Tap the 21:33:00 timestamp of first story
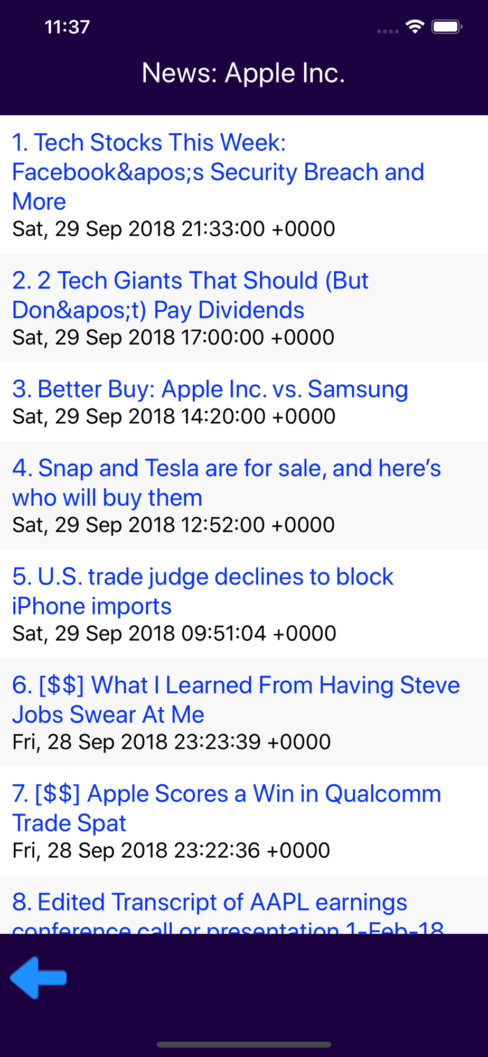Screen dimensions: 488x1057 point(174,229)
